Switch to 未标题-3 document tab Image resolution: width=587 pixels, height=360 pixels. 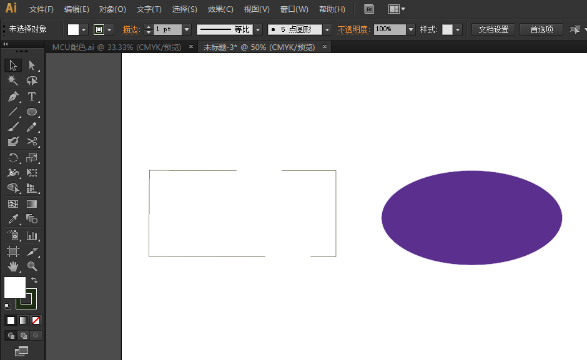259,47
